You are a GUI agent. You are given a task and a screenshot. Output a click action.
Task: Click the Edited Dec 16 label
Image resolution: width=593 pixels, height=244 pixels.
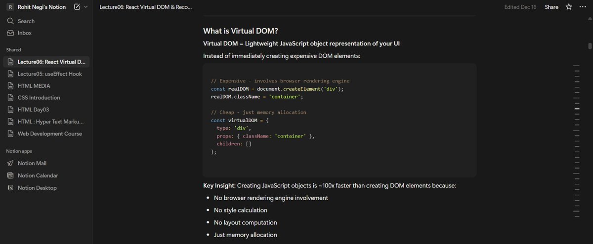point(520,7)
